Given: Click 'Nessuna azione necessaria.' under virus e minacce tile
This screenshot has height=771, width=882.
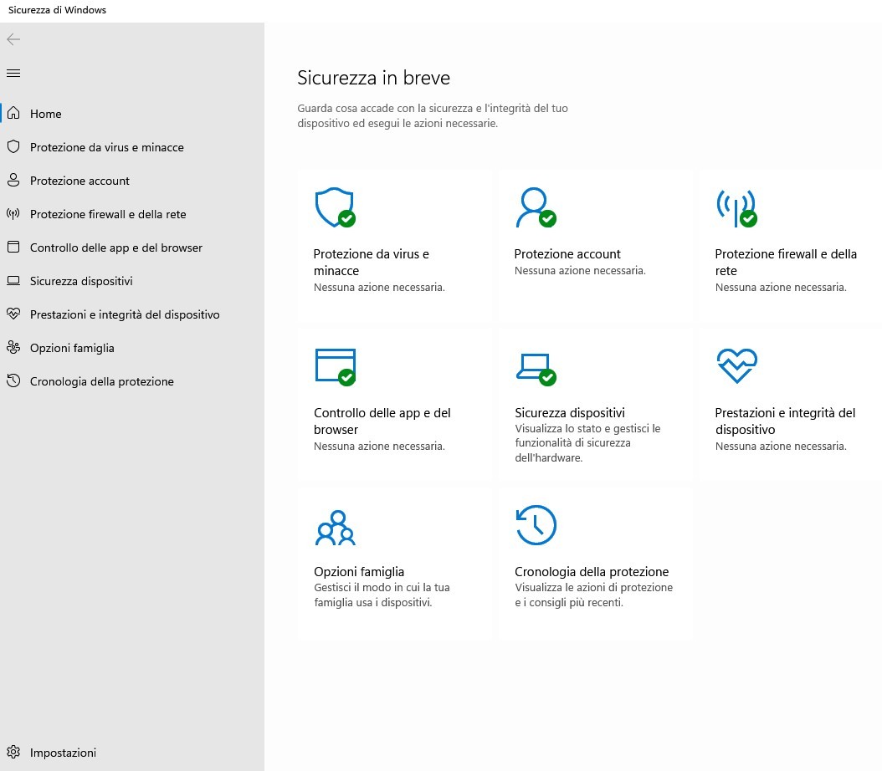Looking at the screenshot, I should coord(379,287).
